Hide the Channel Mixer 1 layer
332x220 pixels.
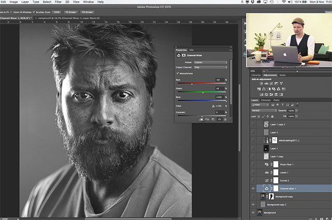click(254, 188)
